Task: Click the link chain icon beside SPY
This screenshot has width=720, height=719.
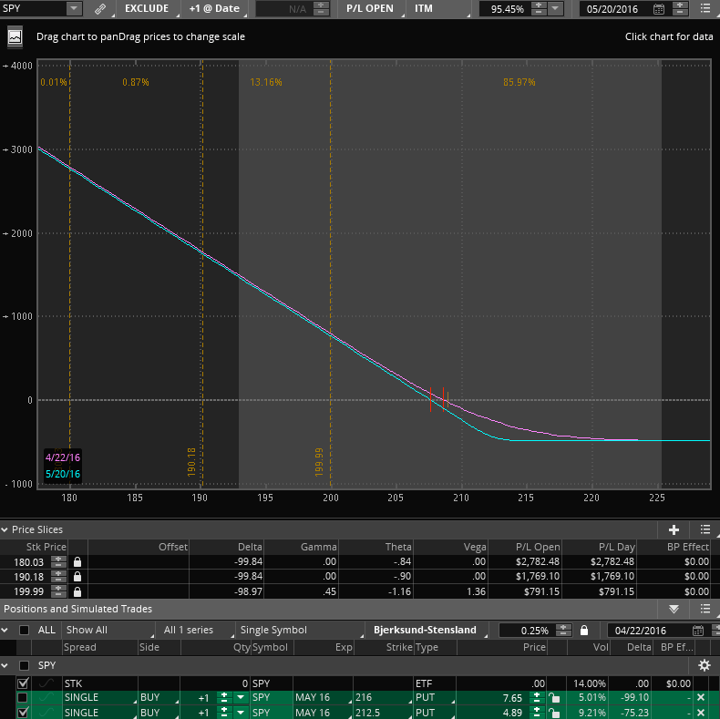Action: click(x=100, y=9)
